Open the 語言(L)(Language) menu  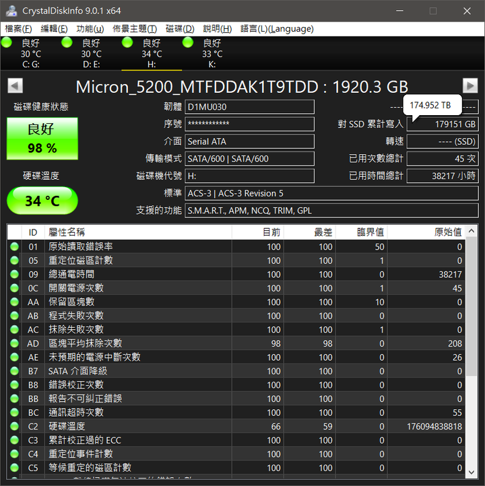(x=277, y=29)
